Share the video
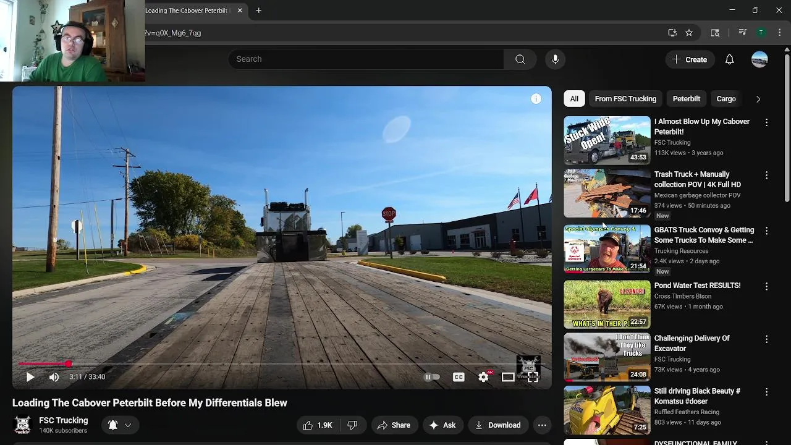This screenshot has height=445, width=791. [394, 425]
